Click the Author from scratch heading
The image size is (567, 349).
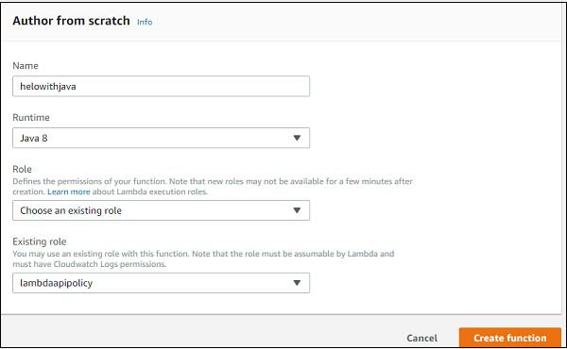tap(71, 21)
